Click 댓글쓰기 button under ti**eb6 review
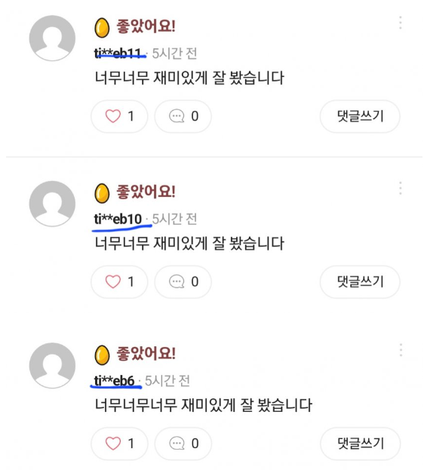This screenshot has width=424, height=470. [360, 444]
